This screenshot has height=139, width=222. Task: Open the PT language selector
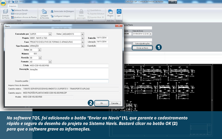[x=173, y=2]
